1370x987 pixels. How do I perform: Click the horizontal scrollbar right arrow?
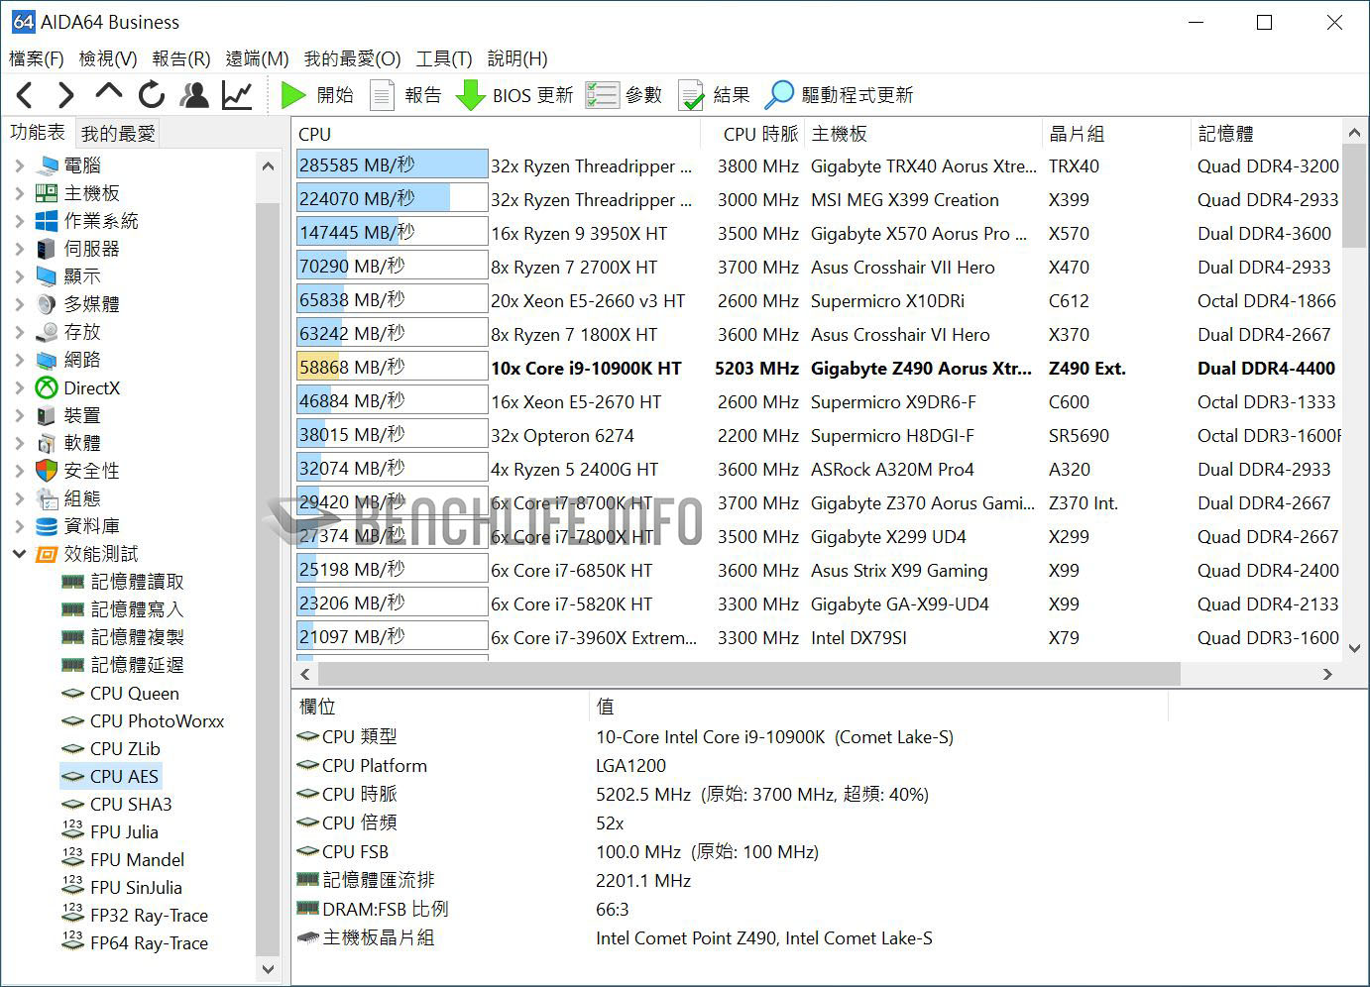[x=1328, y=674]
